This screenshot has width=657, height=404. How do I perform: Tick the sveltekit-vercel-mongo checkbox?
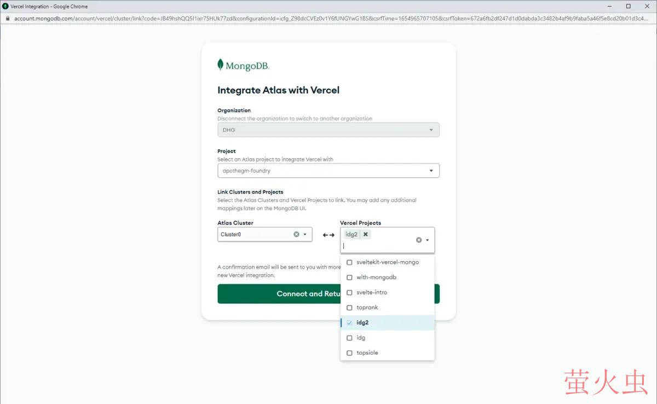click(349, 262)
